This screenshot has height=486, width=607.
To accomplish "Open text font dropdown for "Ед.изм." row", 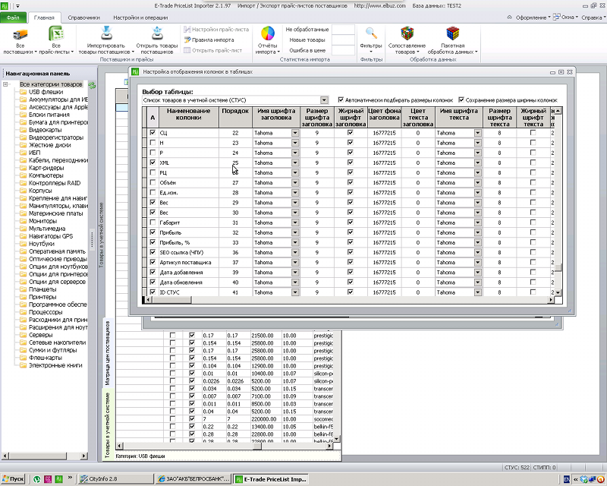I will click(478, 193).
